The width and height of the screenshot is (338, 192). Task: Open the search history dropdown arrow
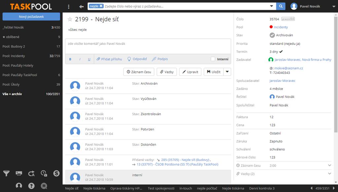272,6
